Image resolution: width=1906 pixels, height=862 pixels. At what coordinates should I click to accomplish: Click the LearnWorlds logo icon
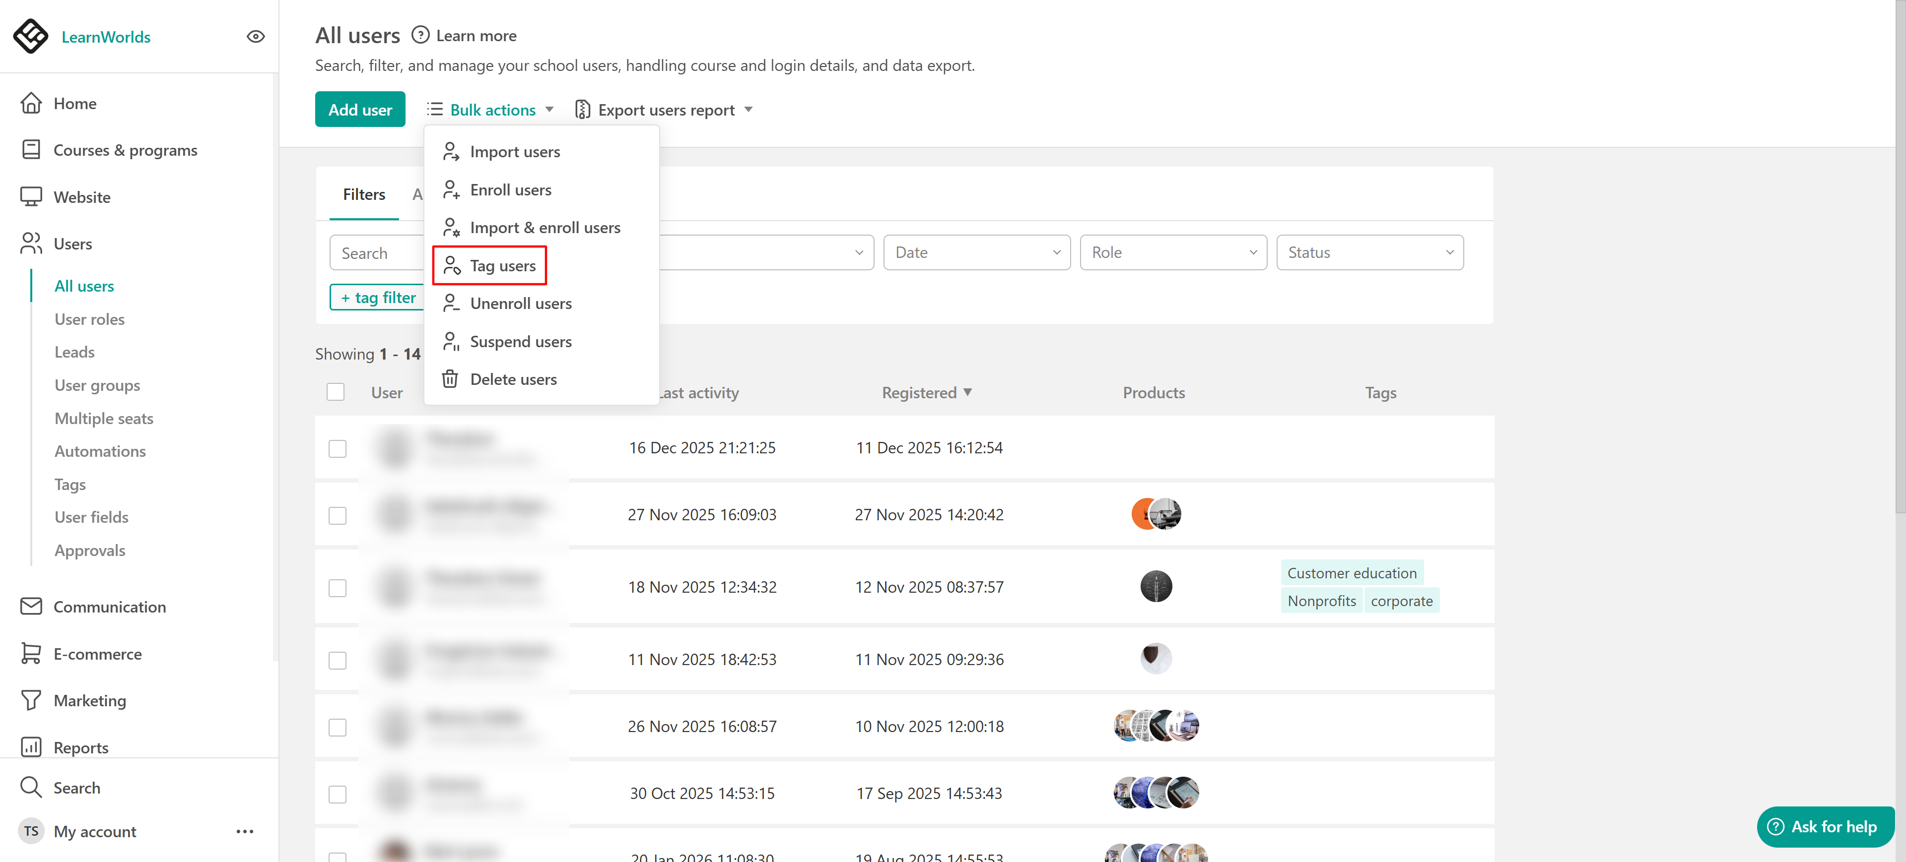click(31, 36)
